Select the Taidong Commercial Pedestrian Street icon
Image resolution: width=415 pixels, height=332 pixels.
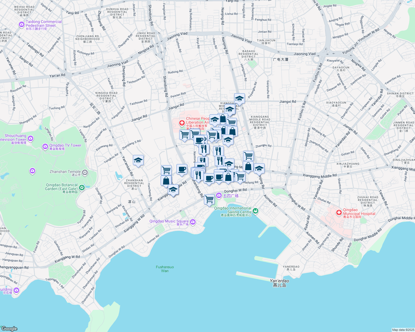coord(22,25)
